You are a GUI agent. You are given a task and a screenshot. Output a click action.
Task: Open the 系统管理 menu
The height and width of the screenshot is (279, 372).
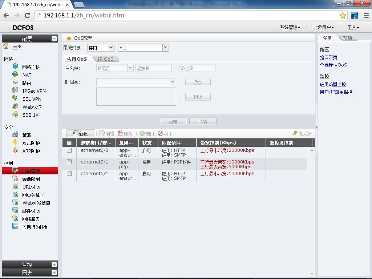pyautogui.click(x=290, y=28)
